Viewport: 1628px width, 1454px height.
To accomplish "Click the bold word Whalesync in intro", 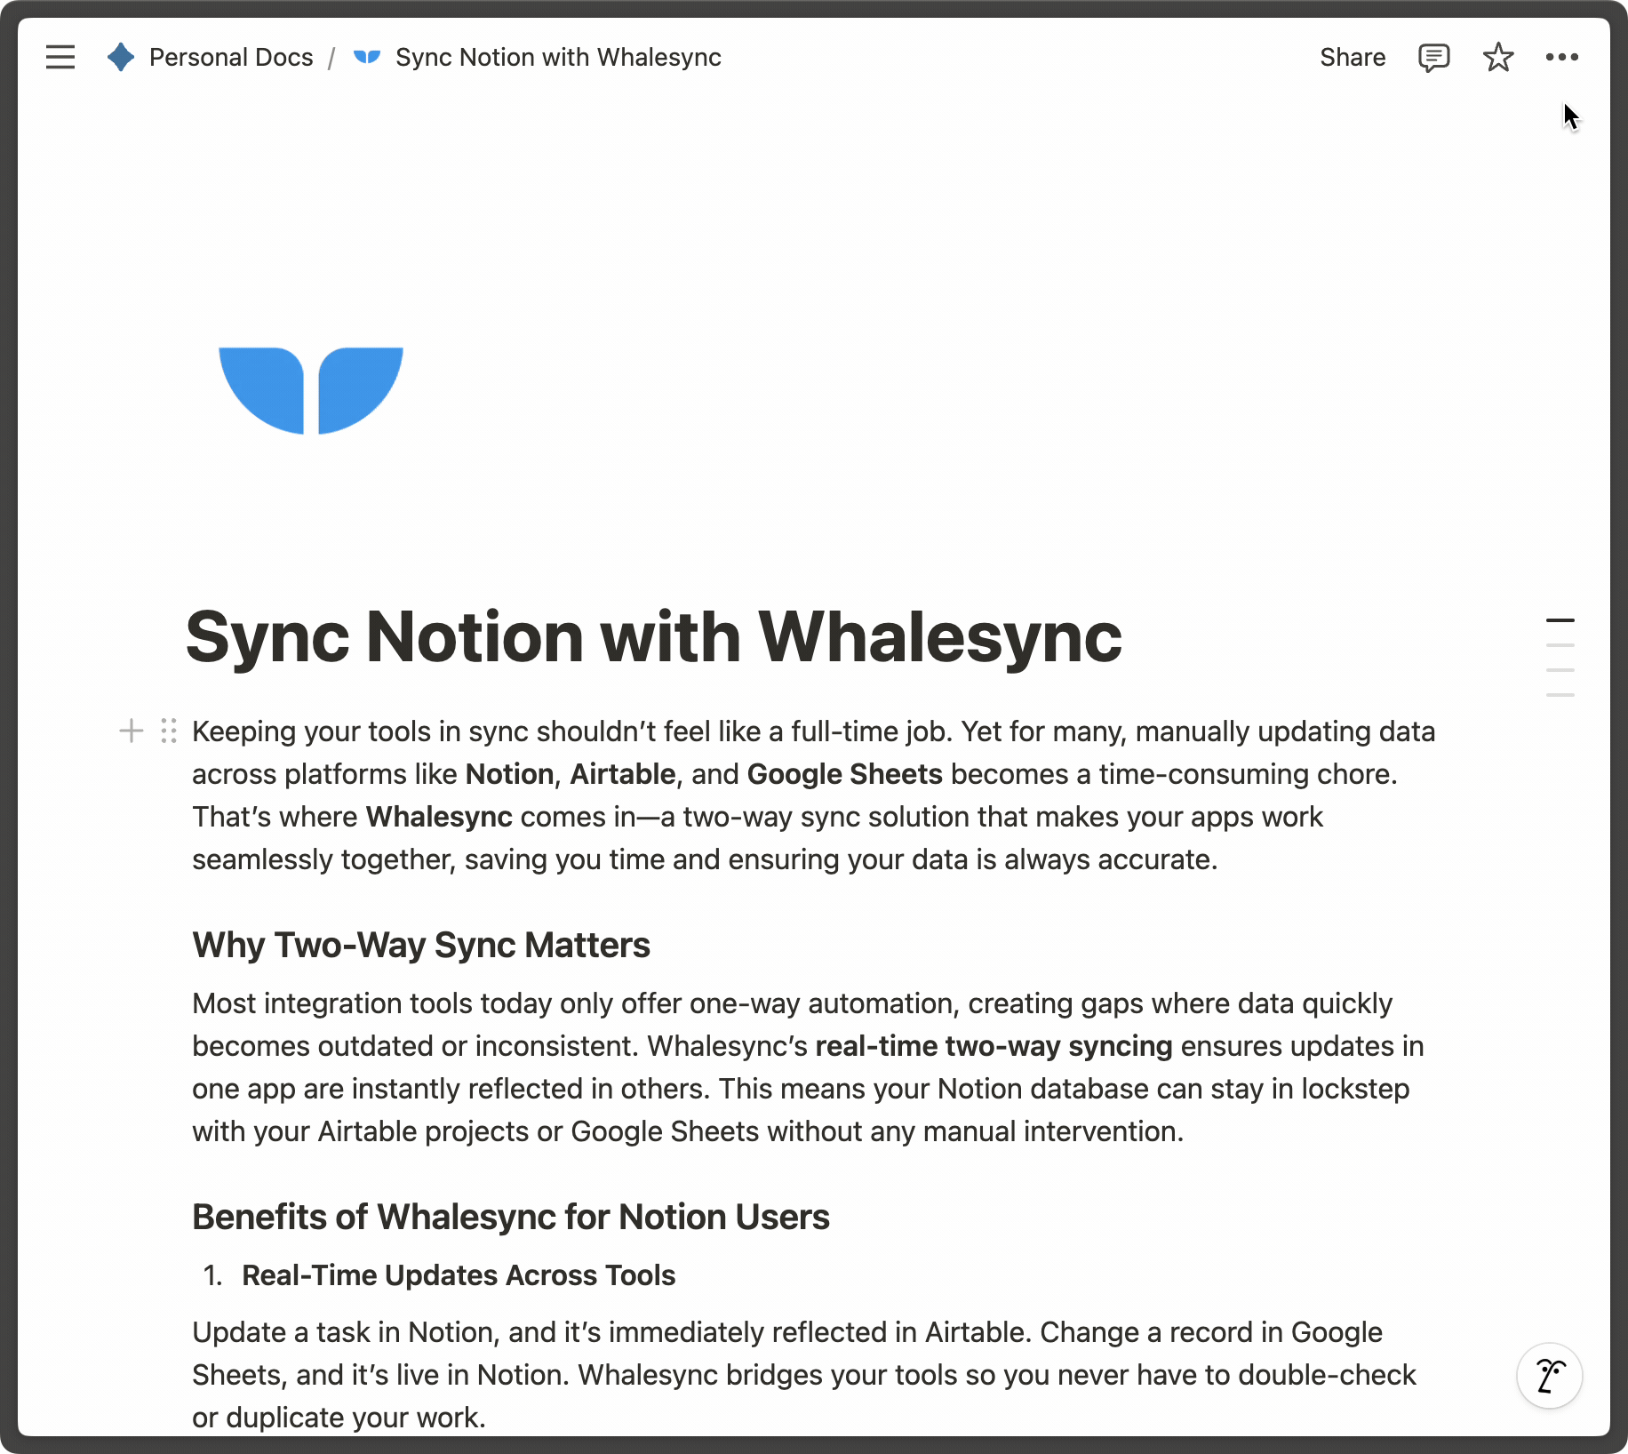I will point(439,817).
